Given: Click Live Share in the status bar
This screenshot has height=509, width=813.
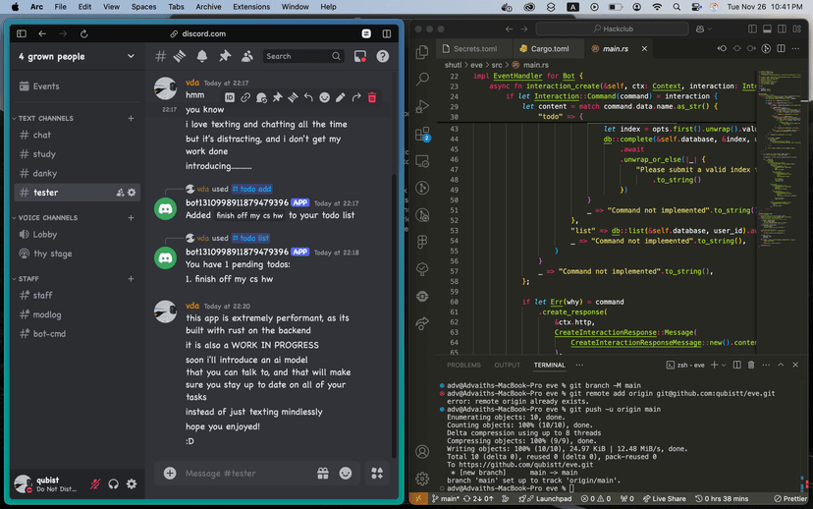Looking at the screenshot, I should pos(663,499).
